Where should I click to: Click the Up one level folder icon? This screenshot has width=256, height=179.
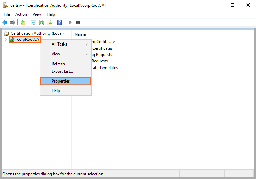click(x=23, y=23)
